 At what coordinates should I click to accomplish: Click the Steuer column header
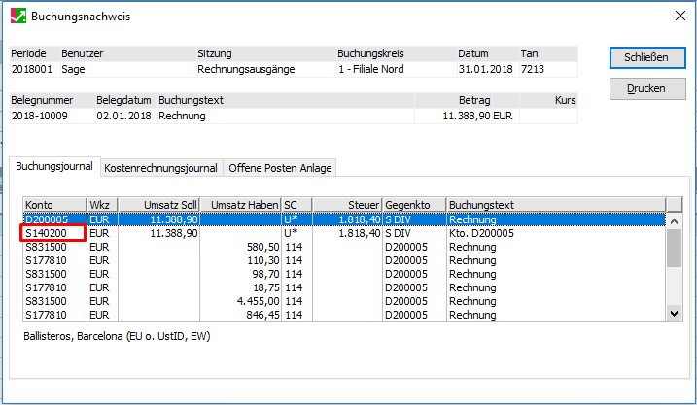coord(346,205)
